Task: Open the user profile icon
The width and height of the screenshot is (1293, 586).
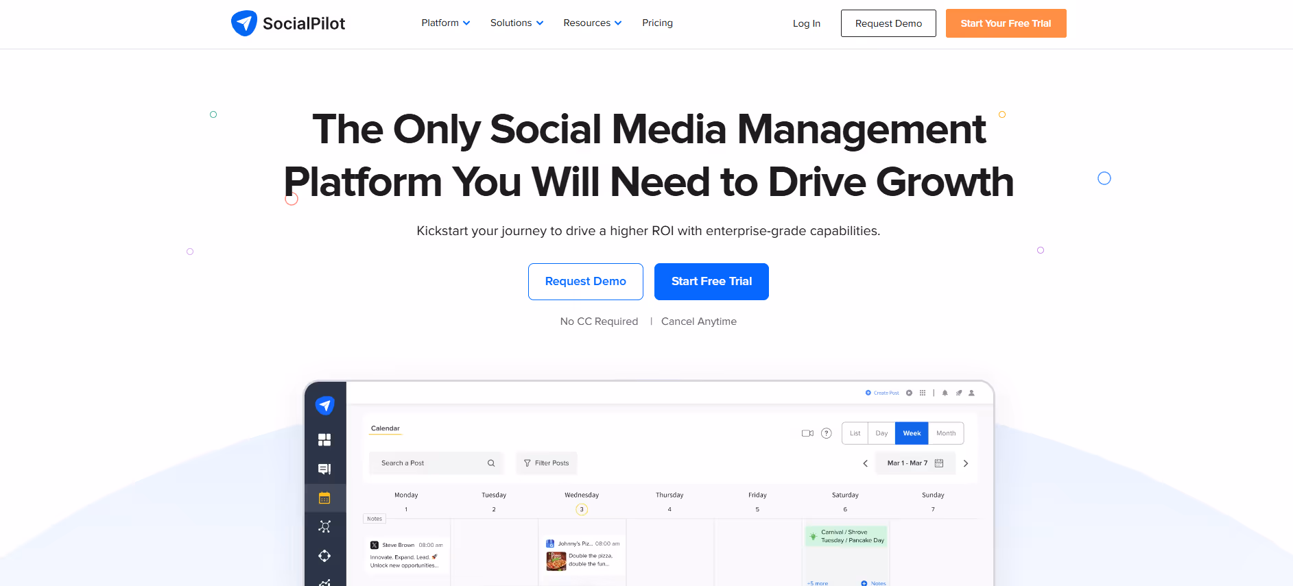Action: [x=971, y=393]
